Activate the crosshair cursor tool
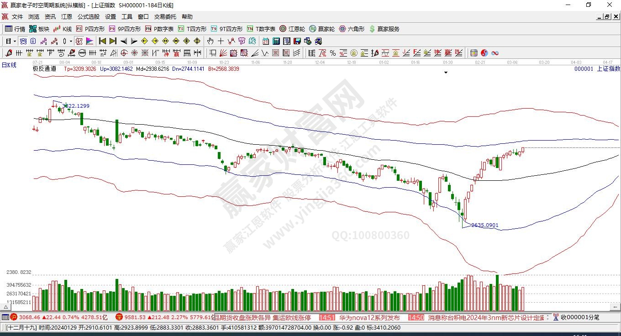This screenshot has width=621, height=336. [221, 41]
